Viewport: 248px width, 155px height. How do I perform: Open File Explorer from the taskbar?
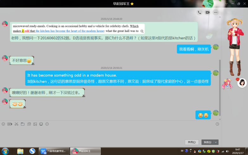point(20,151)
